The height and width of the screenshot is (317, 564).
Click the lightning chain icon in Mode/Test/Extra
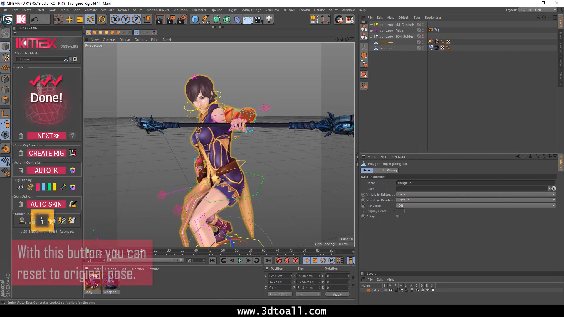(x=62, y=221)
